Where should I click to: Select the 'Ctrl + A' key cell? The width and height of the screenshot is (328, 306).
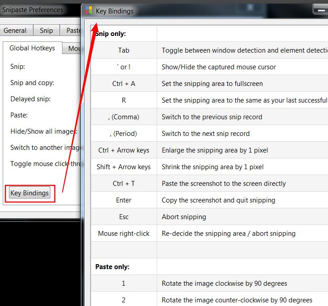click(124, 84)
